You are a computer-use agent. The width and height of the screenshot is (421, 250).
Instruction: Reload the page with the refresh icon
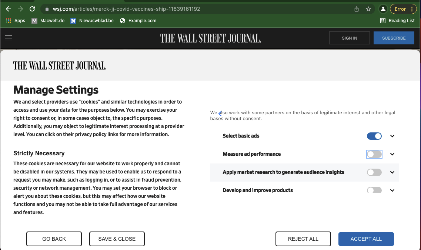(32, 9)
